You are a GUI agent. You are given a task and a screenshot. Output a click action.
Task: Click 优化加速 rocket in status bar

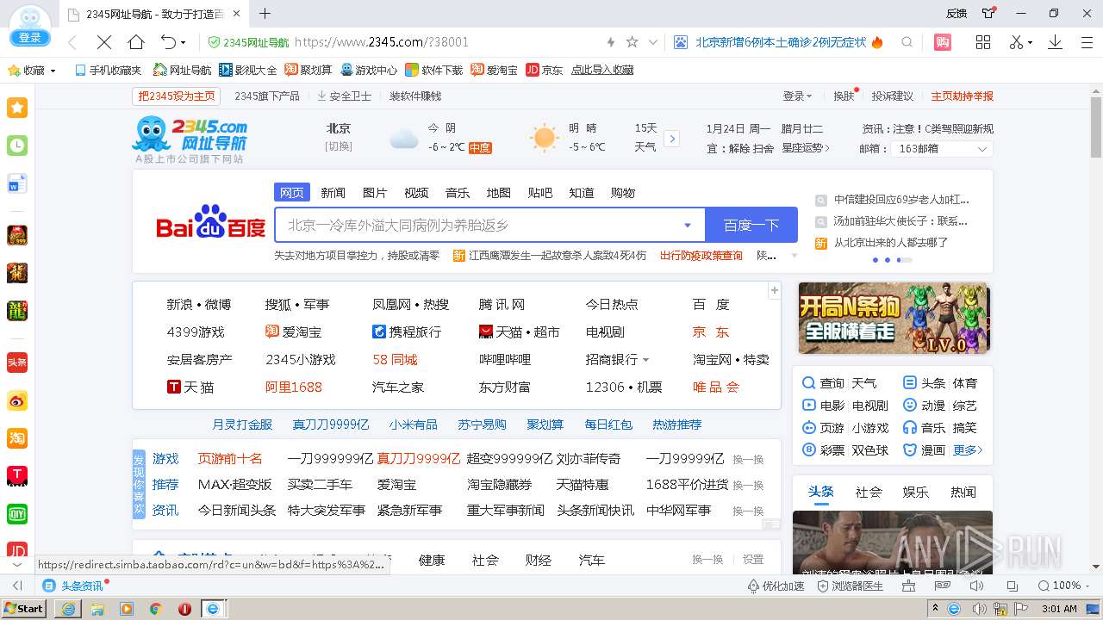[x=776, y=586]
